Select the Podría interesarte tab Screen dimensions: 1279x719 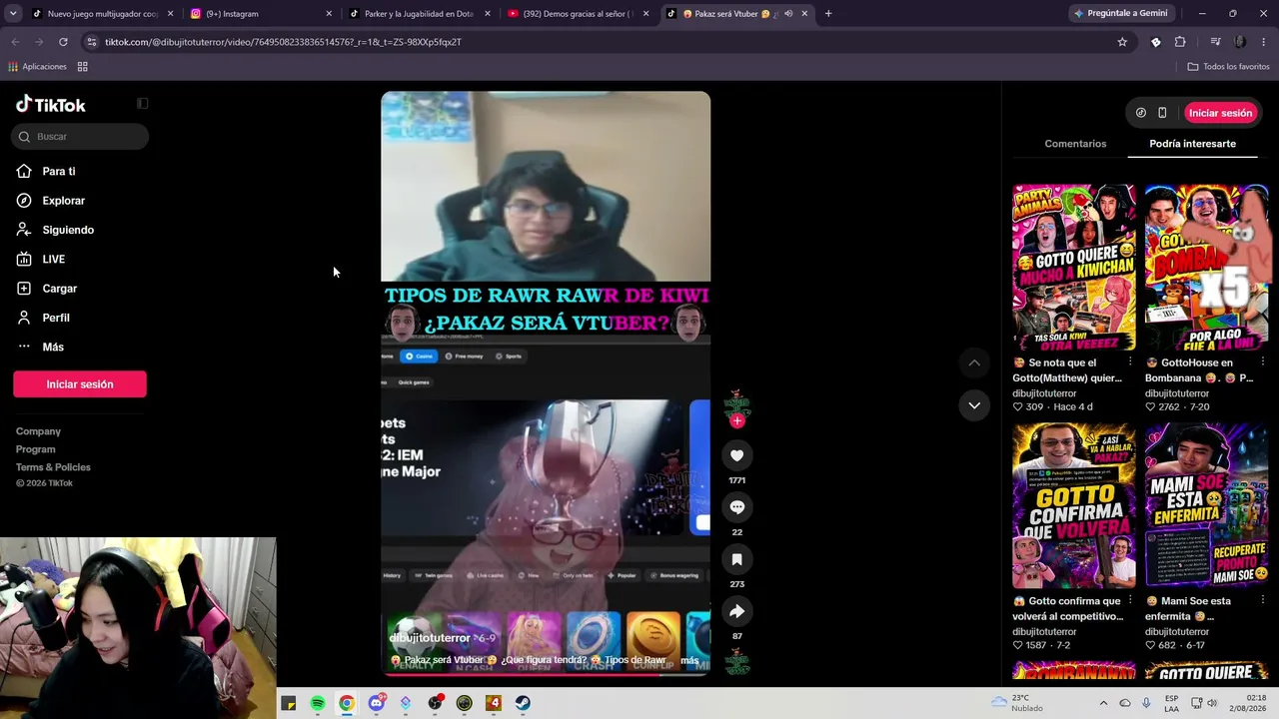tap(1192, 144)
